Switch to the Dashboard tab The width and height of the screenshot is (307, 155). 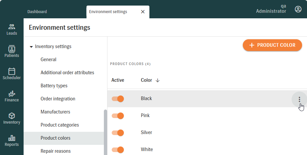[x=37, y=12]
